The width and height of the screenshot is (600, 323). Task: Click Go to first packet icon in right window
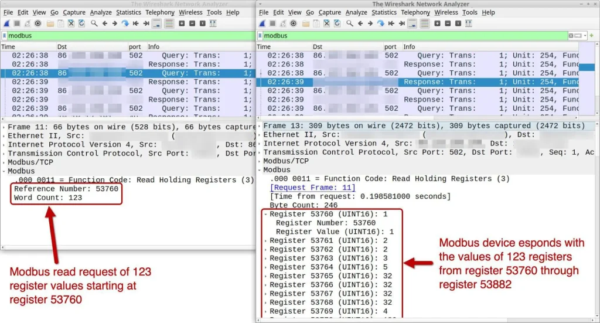(x=390, y=23)
